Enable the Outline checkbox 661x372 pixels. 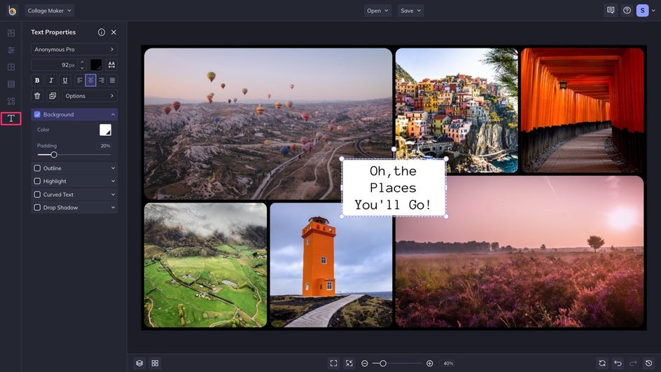(38, 168)
